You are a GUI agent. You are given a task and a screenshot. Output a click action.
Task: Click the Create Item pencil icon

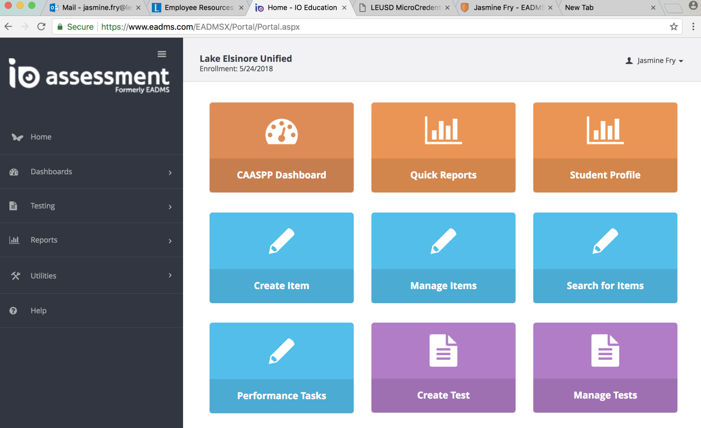point(281,241)
